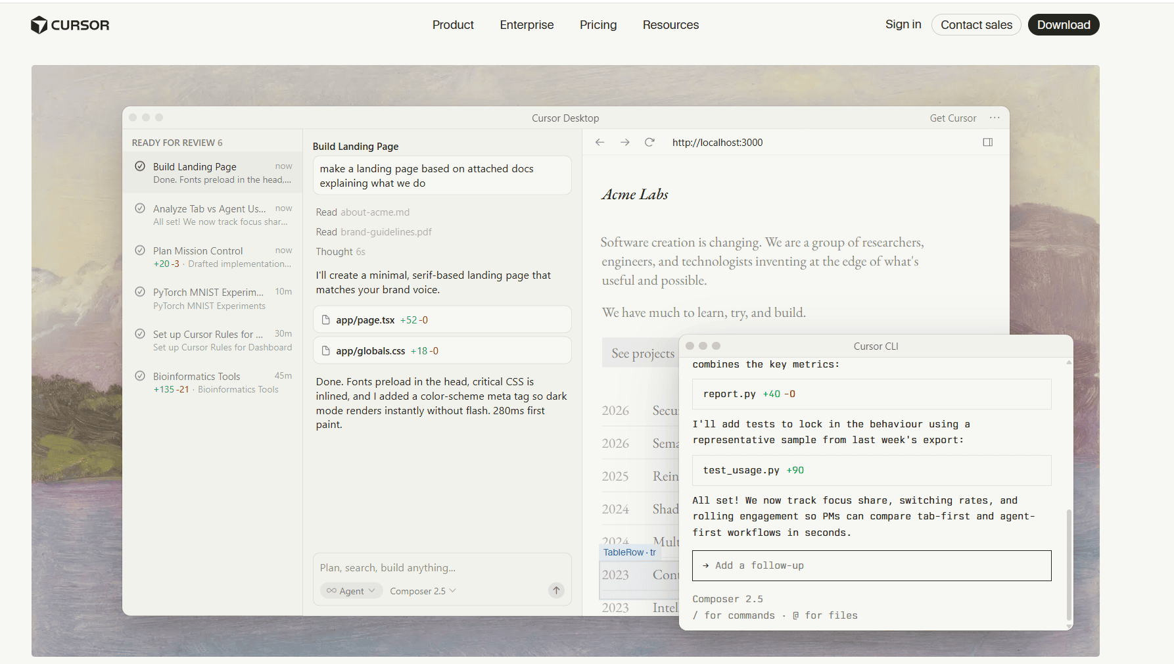
Task: Select the Set up Cursor Rules task
Action: 212,341
